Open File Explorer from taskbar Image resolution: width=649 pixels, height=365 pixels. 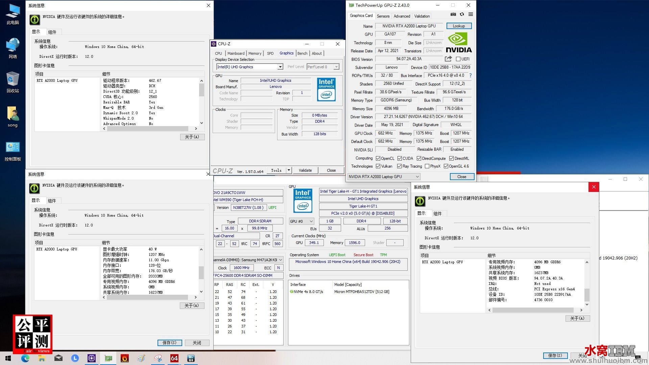coord(42,358)
